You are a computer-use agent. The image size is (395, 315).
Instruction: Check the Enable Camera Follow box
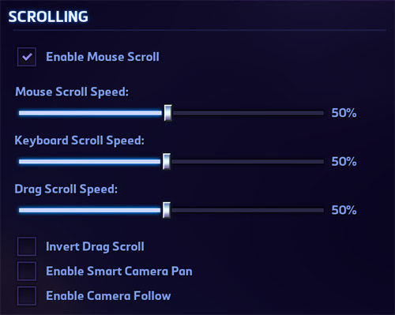27,296
